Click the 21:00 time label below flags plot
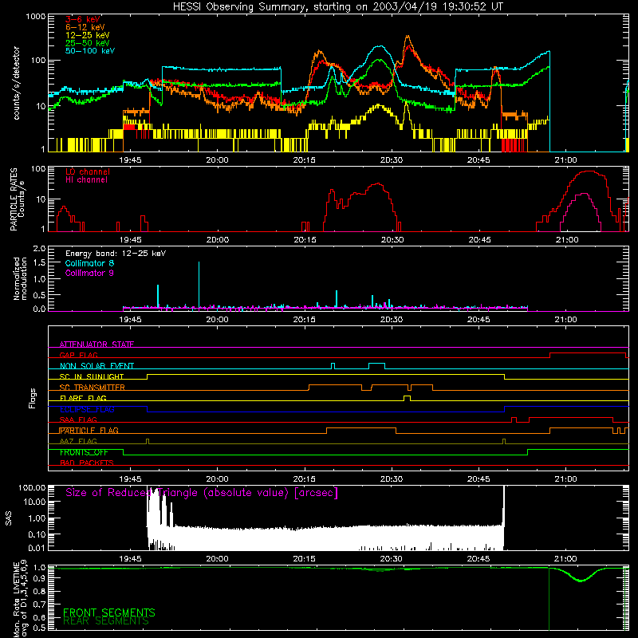 click(x=565, y=479)
